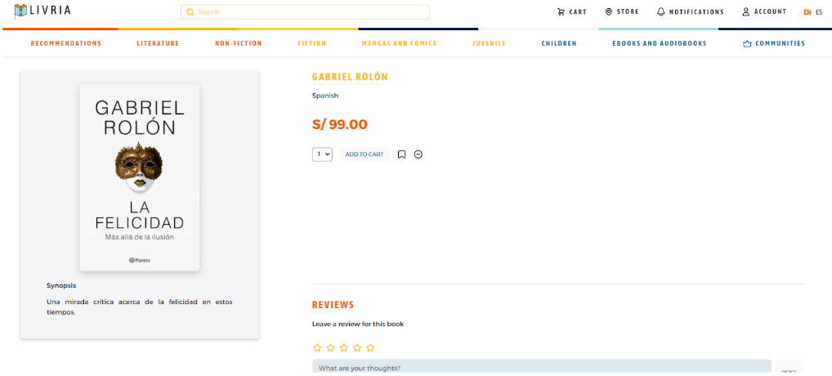Open the Children category
The height and width of the screenshot is (376, 832).
click(559, 43)
